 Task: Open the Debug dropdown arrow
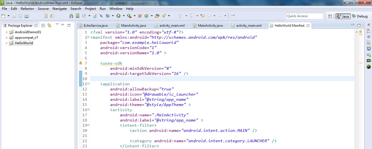(x=113, y=16)
